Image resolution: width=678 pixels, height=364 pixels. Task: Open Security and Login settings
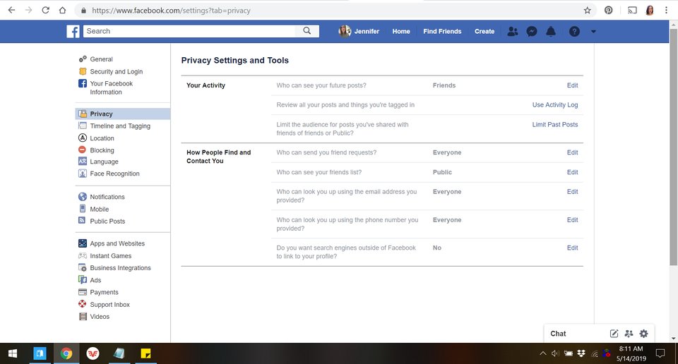(x=116, y=72)
